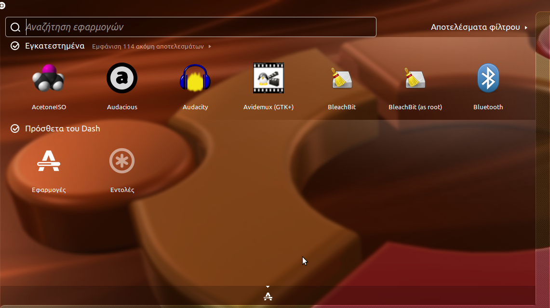The height and width of the screenshot is (308, 550).
Task: Switch to Applications lens in bottom bar
Action: (268, 296)
